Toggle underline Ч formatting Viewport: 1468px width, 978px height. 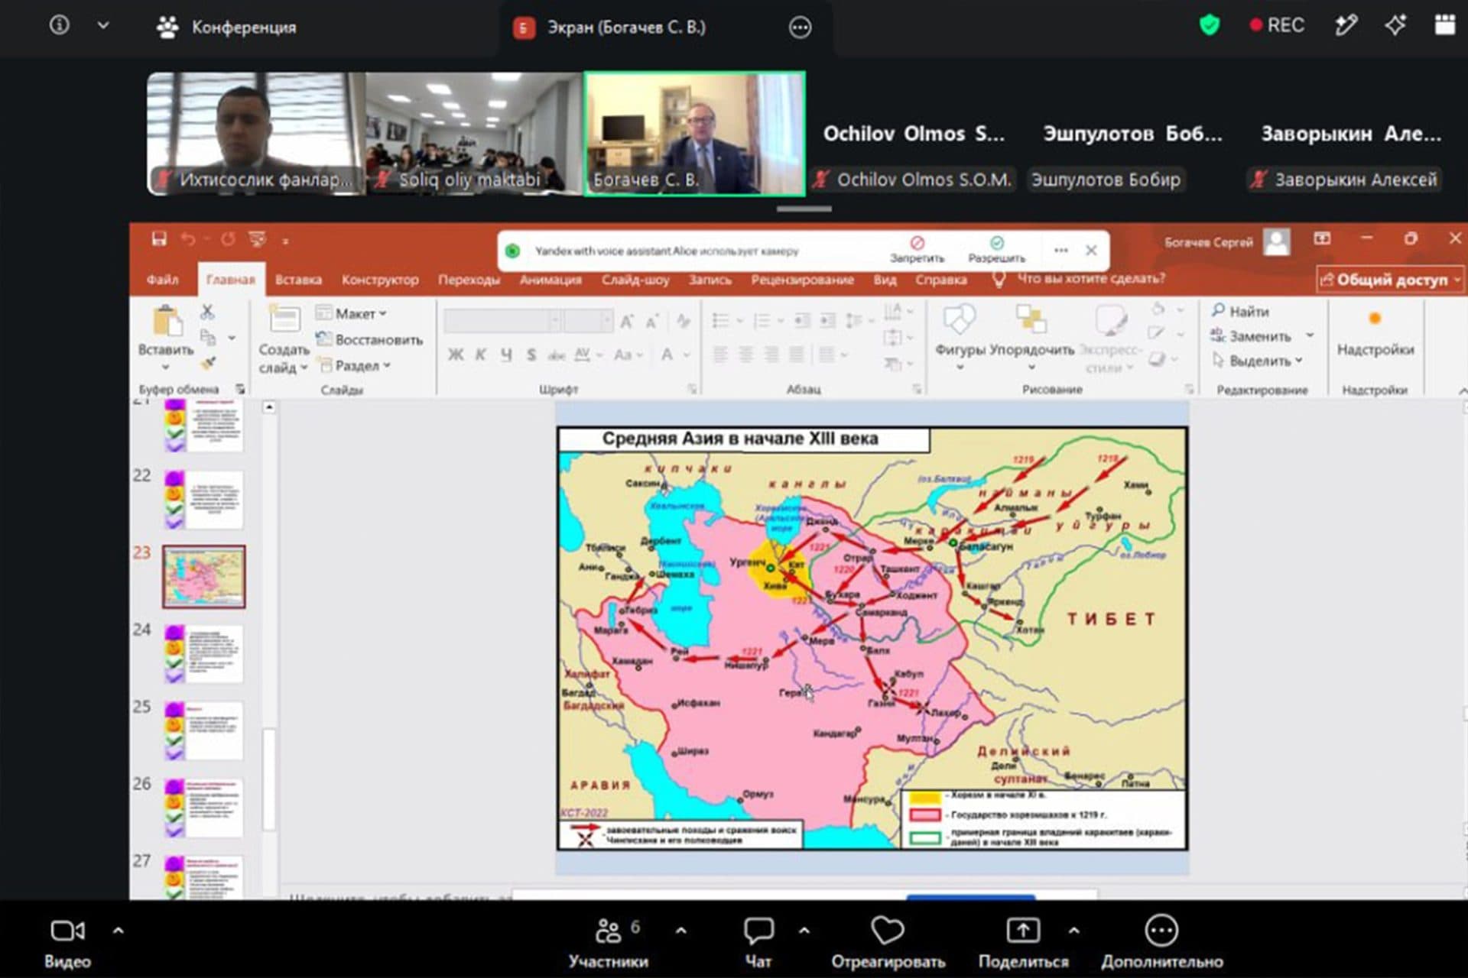click(x=506, y=355)
